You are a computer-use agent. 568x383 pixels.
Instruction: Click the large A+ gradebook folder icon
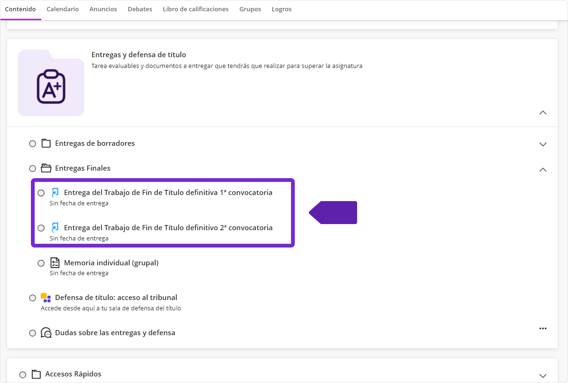(51, 87)
